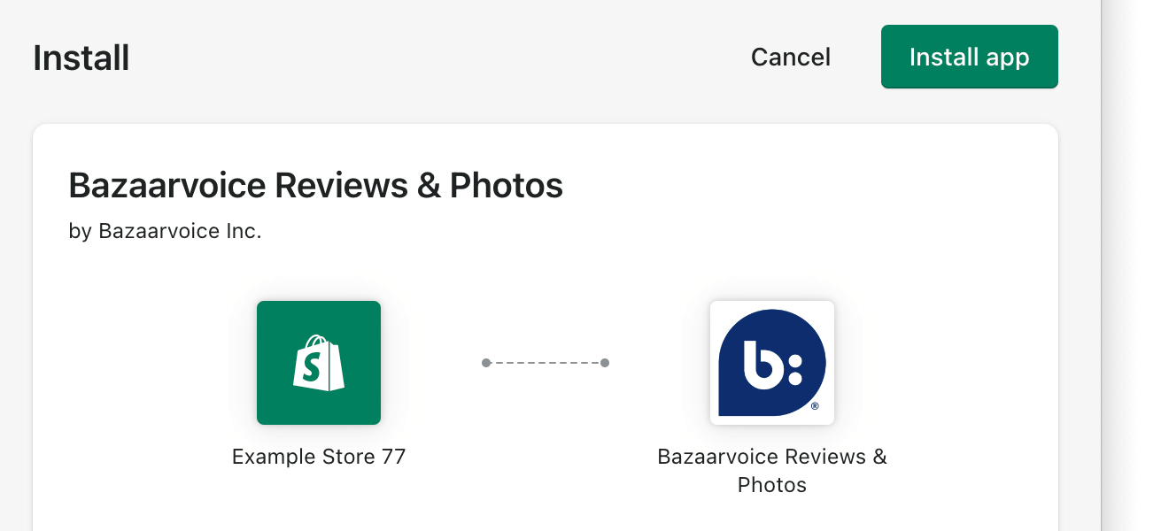The height and width of the screenshot is (531, 1161).
Task: Click the word Photos below the logo
Action: point(771,485)
